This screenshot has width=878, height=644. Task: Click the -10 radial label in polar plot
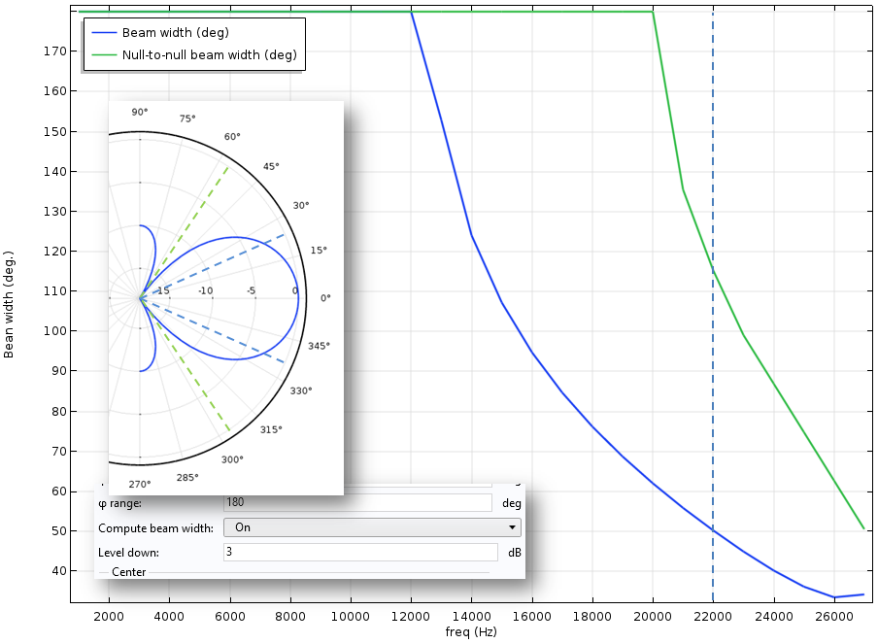[206, 291]
